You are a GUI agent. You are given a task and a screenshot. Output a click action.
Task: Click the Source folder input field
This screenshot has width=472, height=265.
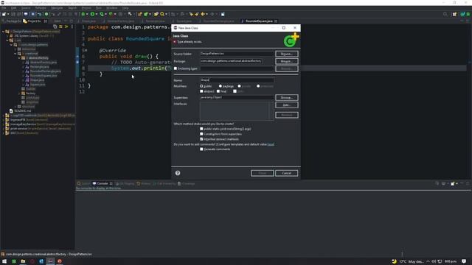[x=237, y=54]
